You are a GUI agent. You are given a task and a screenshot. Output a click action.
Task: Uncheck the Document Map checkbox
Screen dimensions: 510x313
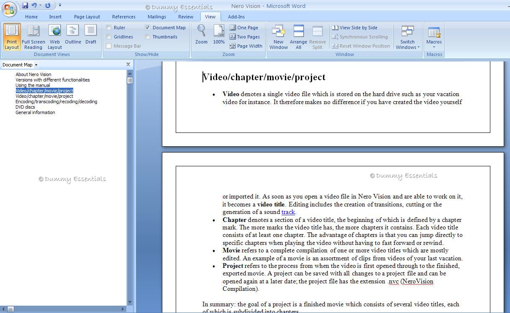coord(148,28)
